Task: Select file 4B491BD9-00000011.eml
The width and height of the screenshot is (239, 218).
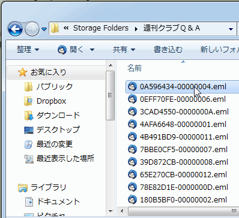Action: (x=184, y=137)
